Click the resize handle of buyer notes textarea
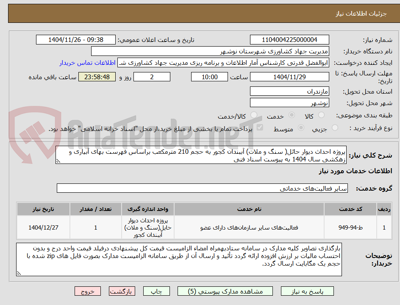Screen dimensions: 400x305 [19, 273]
